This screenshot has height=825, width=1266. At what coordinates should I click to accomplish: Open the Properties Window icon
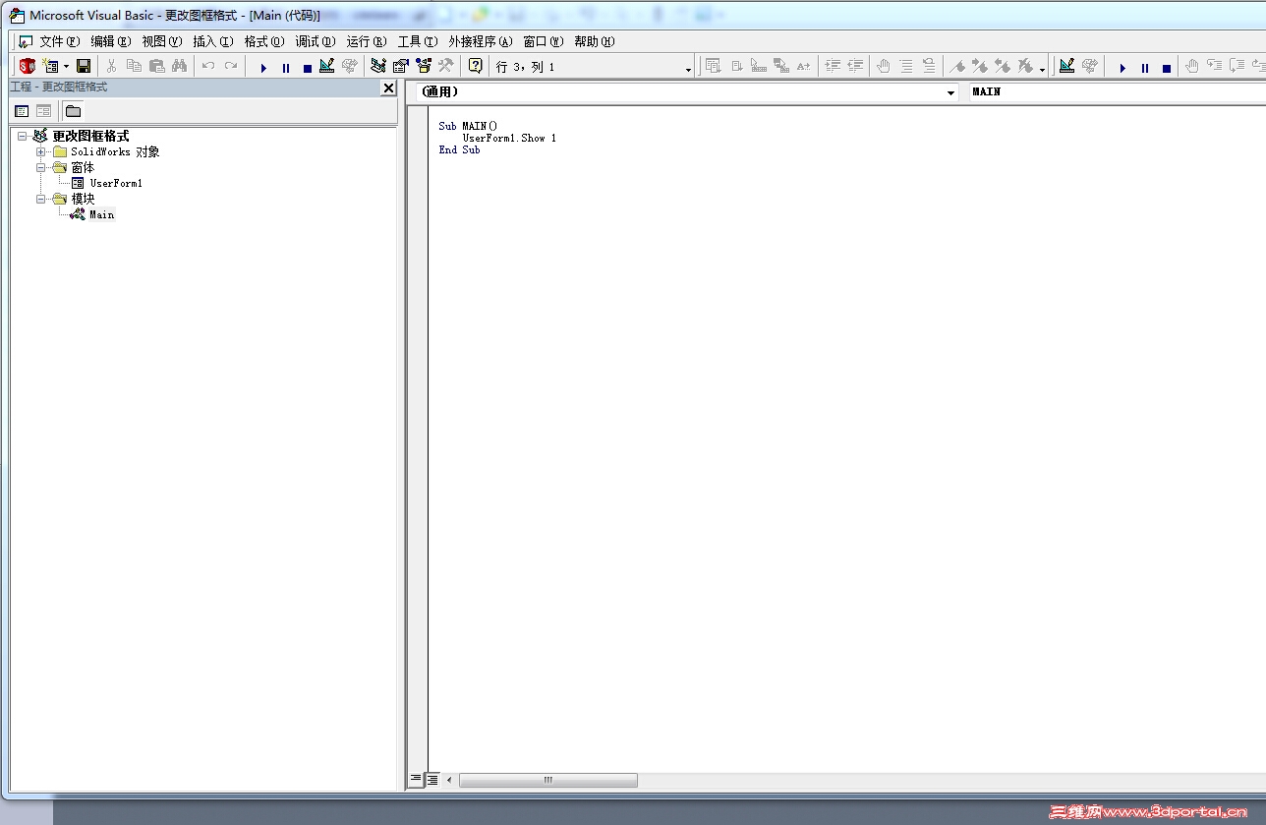[x=401, y=66]
